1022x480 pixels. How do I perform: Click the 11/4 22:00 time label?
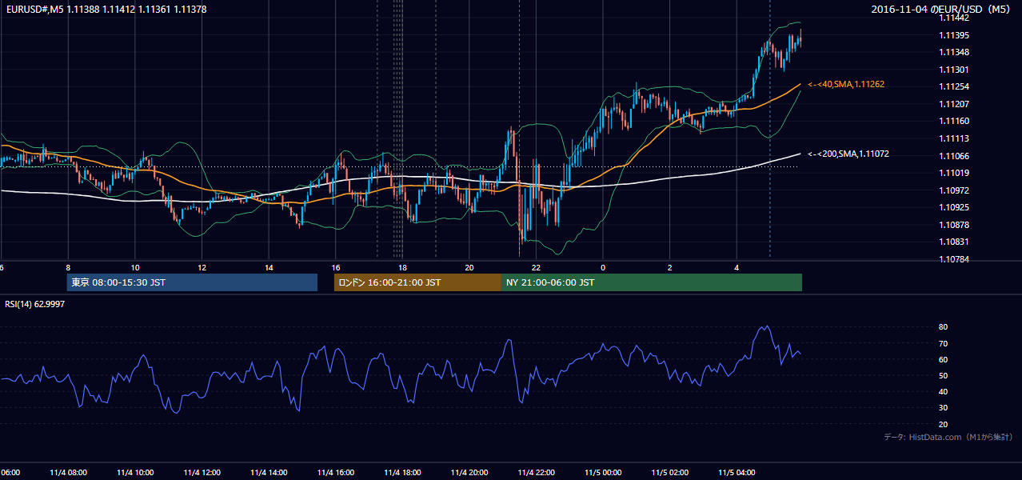point(536,473)
